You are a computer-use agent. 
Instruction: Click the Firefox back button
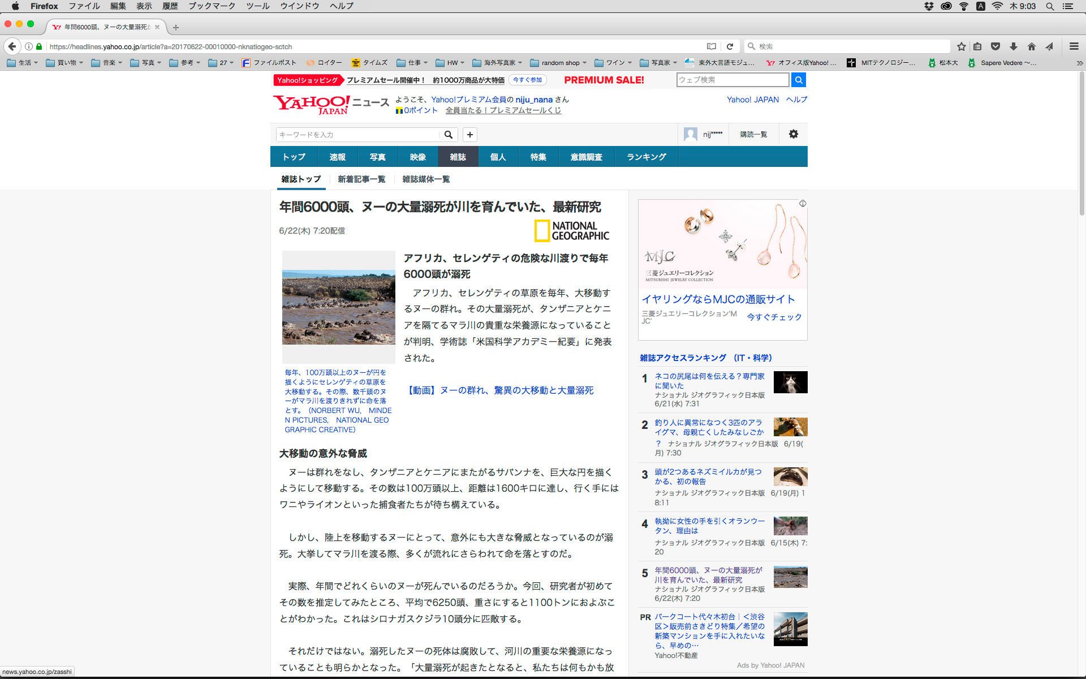pos(12,46)
